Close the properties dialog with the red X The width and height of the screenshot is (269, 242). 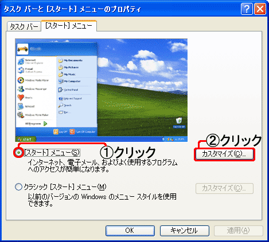pos(260,9)
